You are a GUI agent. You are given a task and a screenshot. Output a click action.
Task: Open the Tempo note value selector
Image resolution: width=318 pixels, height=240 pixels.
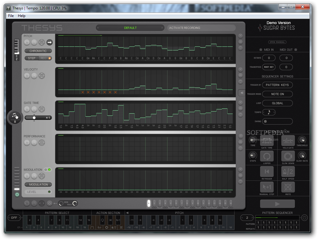pyautogui.click(x=269, y=112)
